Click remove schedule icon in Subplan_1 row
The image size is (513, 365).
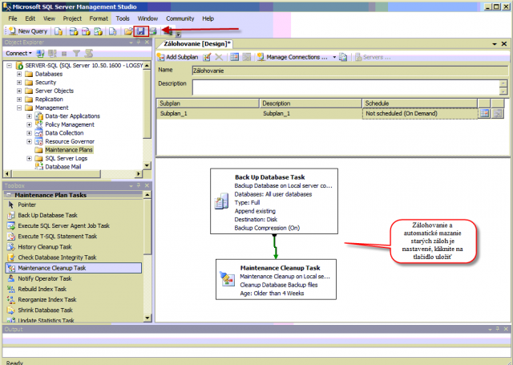(498, 113)
